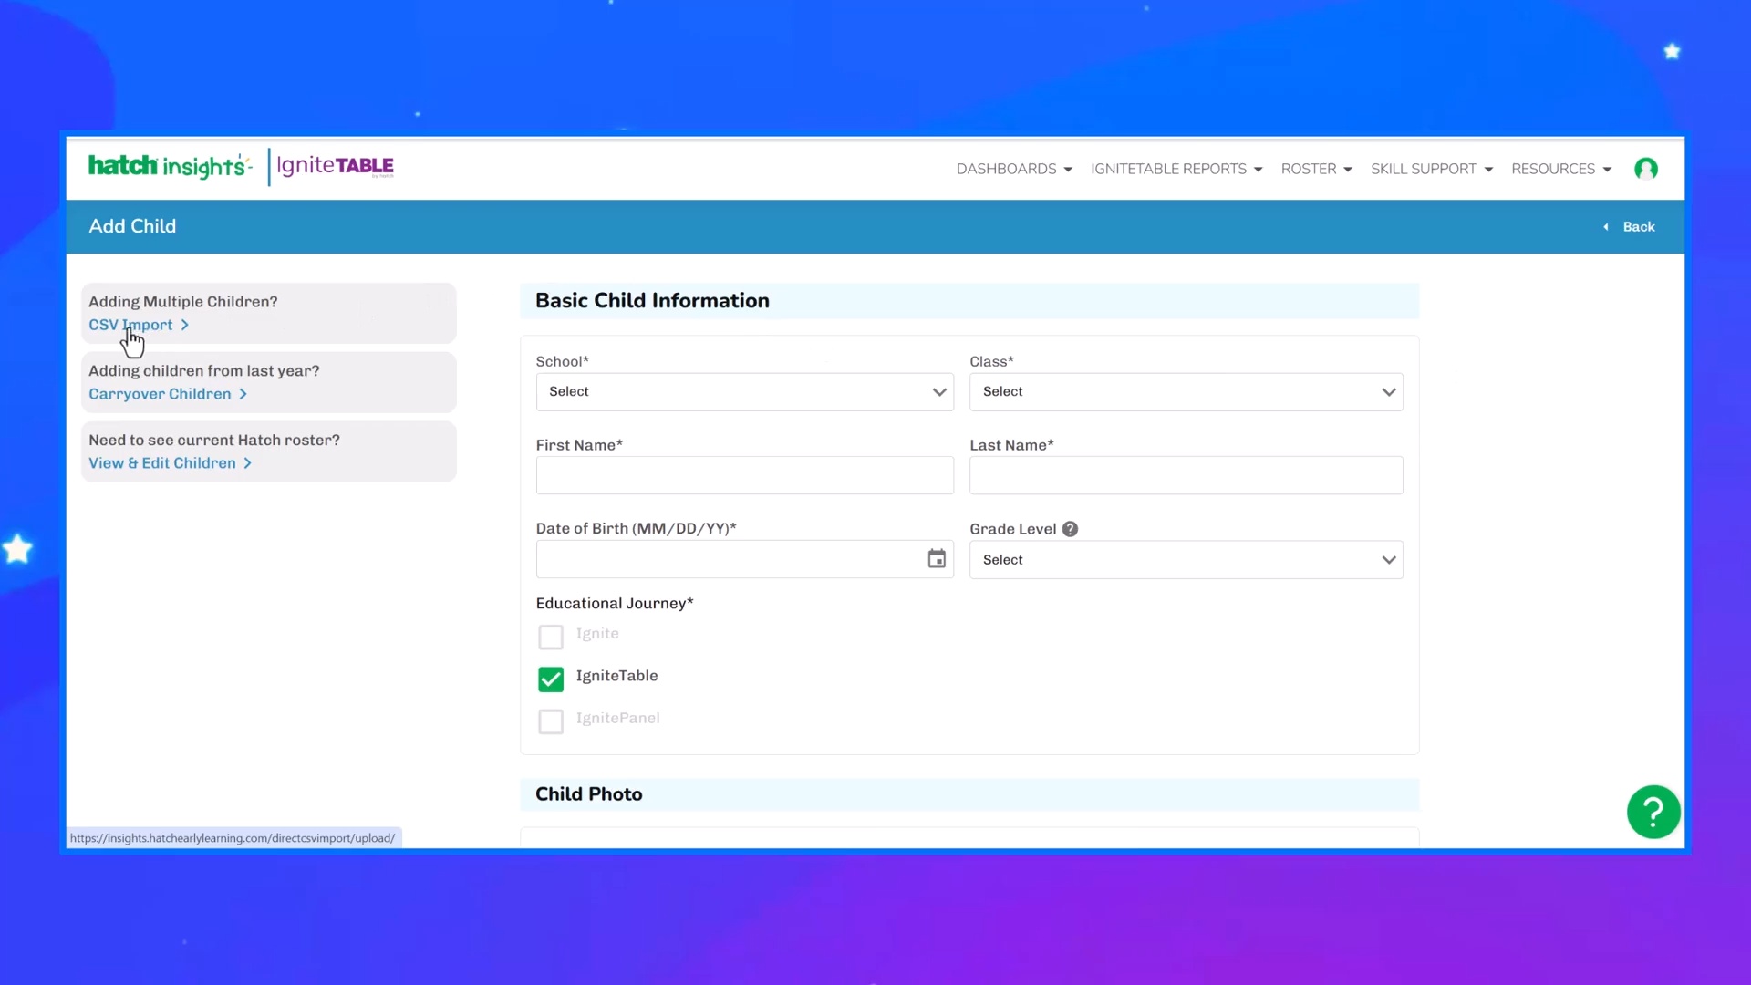Click the Add Child page title
Image resolution: width=1751 pixels, height=985 pixels.
pos(132,226)
